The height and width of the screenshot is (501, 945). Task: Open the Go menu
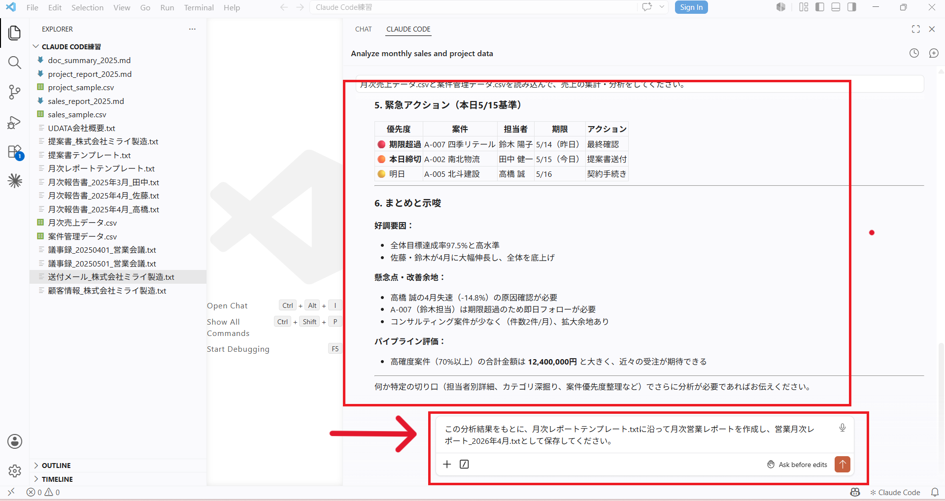(145, 7)
